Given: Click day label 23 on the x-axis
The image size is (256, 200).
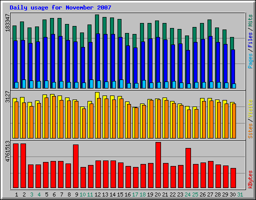Looking at the screenshot, I should pos(180,194).
